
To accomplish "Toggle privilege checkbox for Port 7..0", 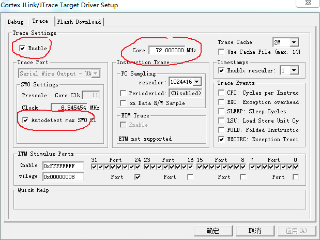I will coord(296,177).
